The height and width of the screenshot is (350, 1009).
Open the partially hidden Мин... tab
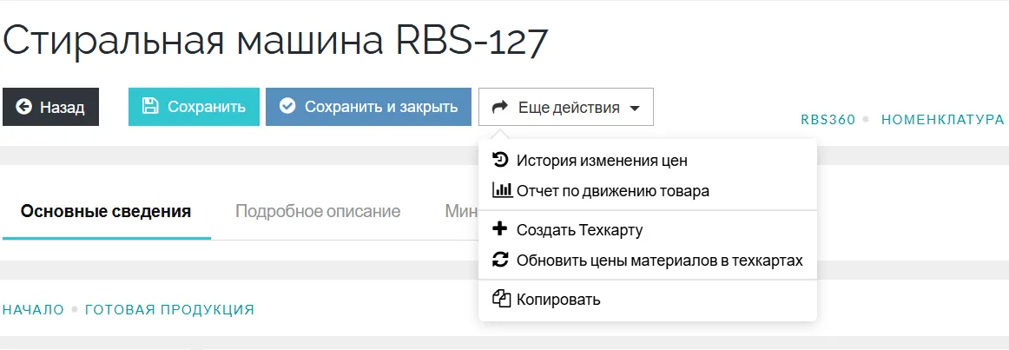pyautogui.click(x=460, y=212)
